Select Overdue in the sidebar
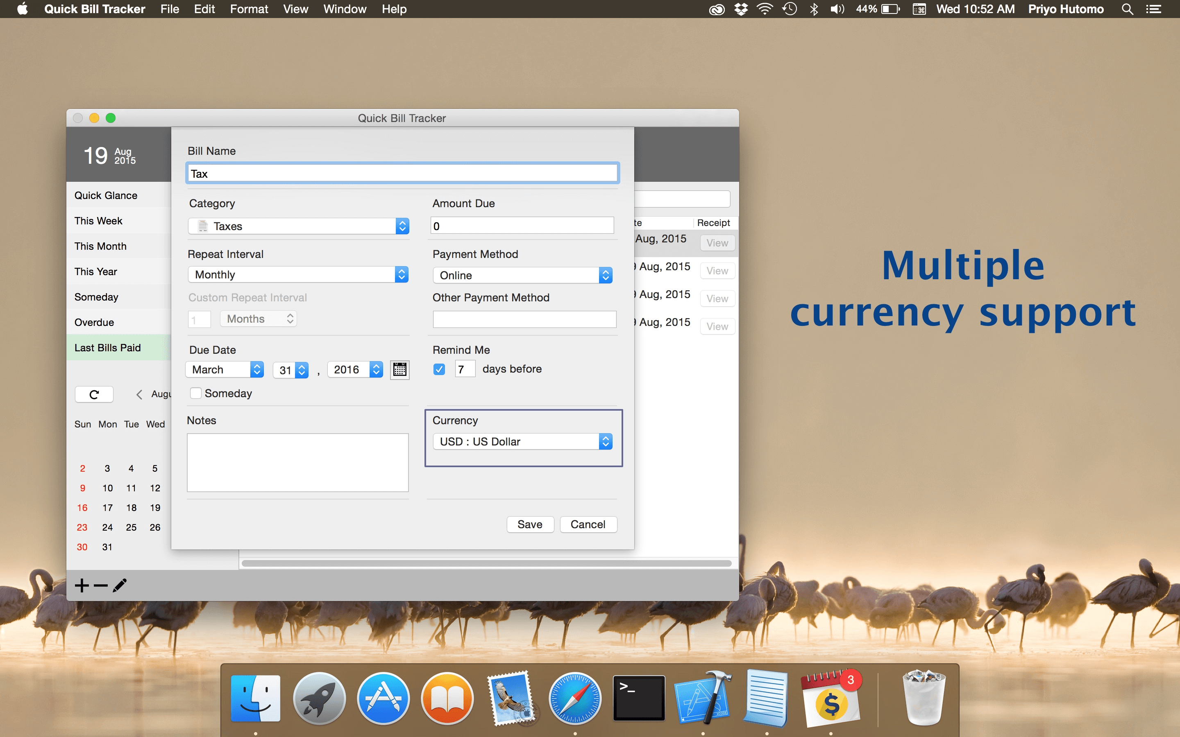Viewport: 1180px width, 737px height. pyautogui.click(x=94, y=322)
